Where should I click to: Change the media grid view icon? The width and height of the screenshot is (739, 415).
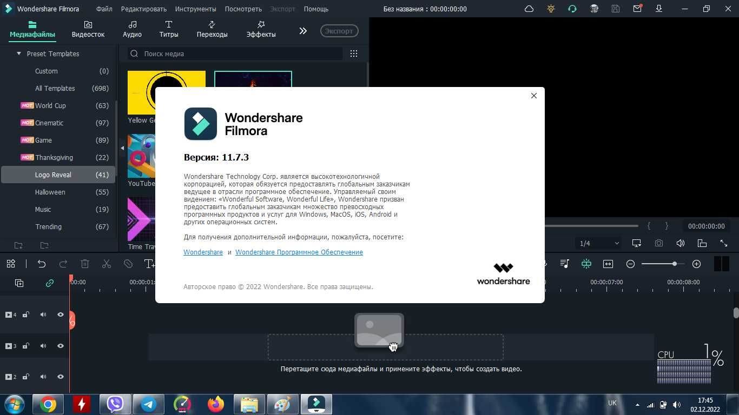[354, 53]
